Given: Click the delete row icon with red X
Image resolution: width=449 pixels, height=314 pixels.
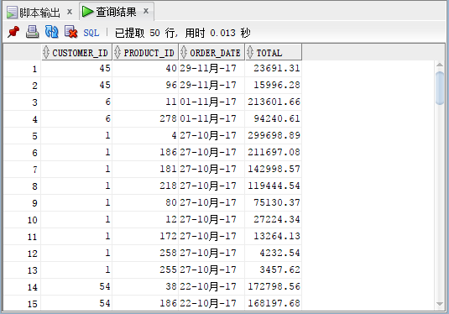Looking at the screenshot, I should tap(70, 32).
